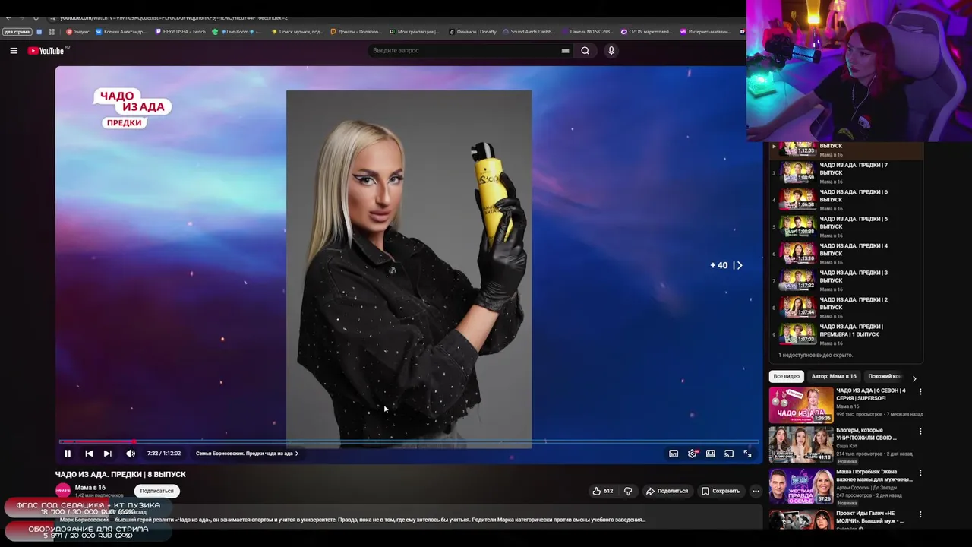Play playlist video 'ПРЕМЬЕРА | 1 ВЫПУСК'
972x547 pixels.
coord(847,334)
